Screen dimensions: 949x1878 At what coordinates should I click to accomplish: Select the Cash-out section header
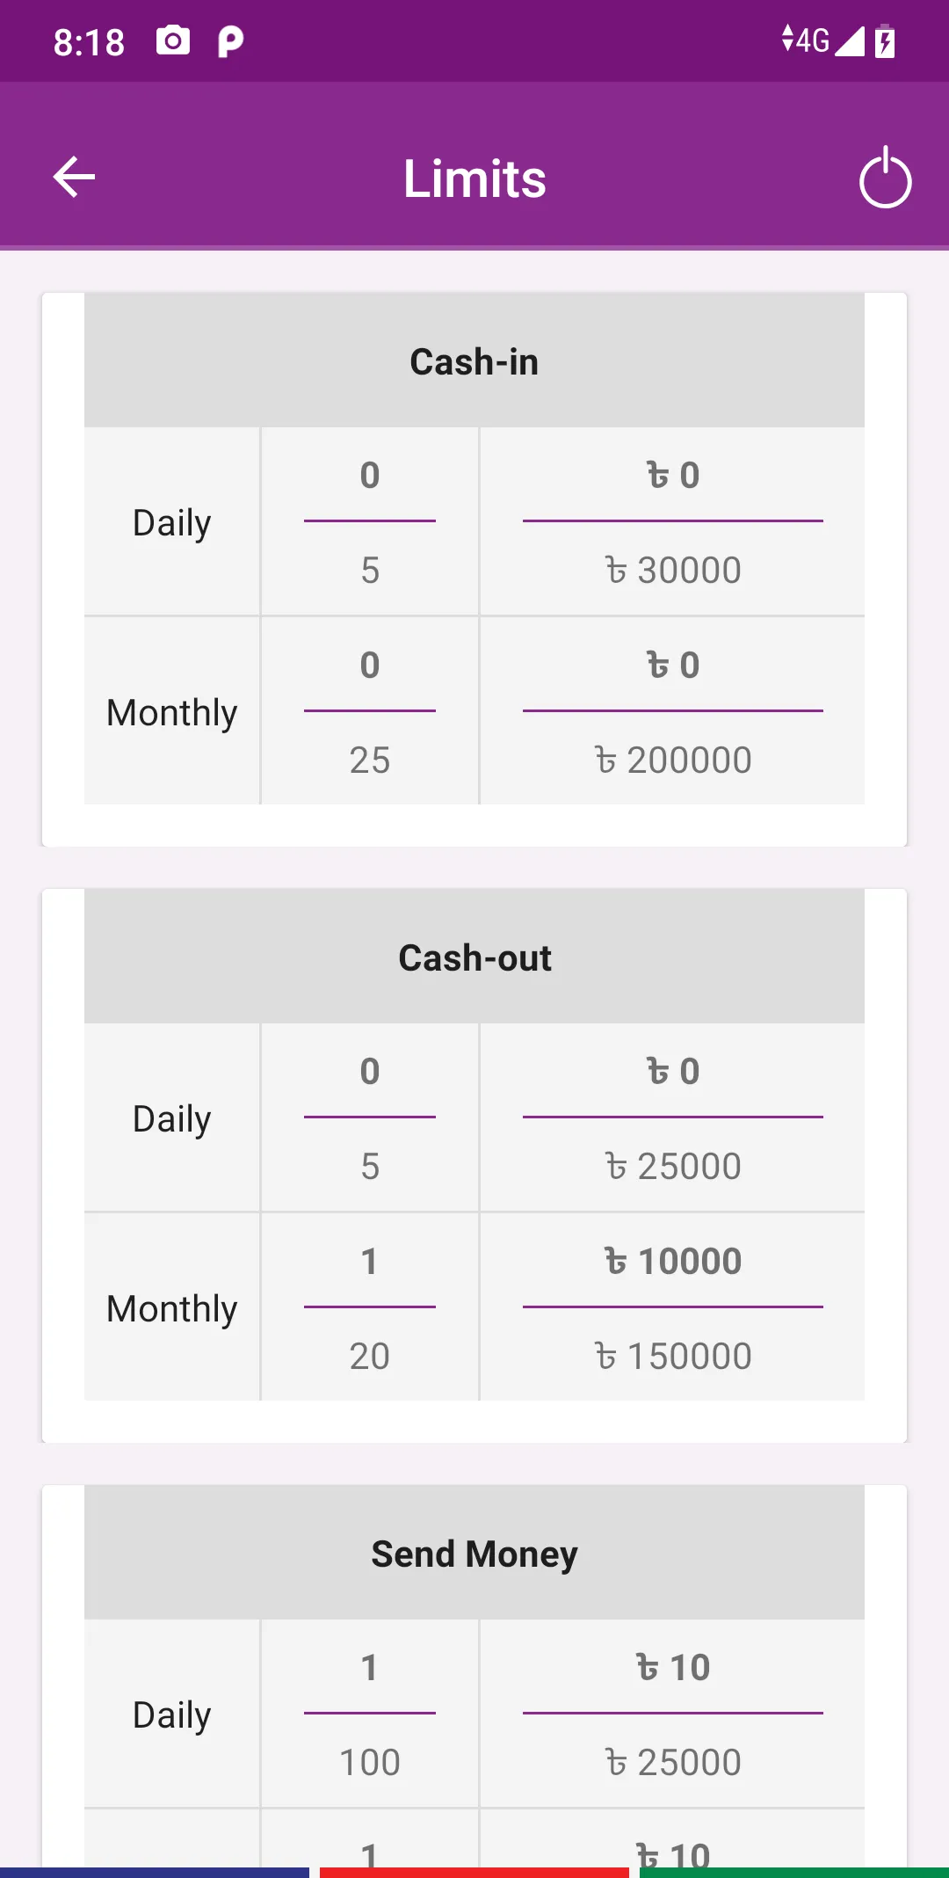[x=474, y=957]
